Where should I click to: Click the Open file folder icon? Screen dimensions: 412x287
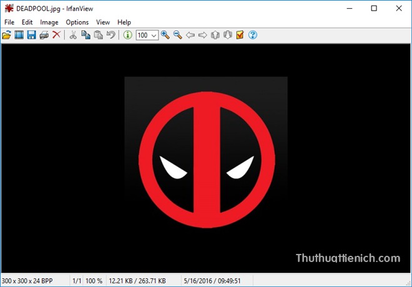point(7,35)
